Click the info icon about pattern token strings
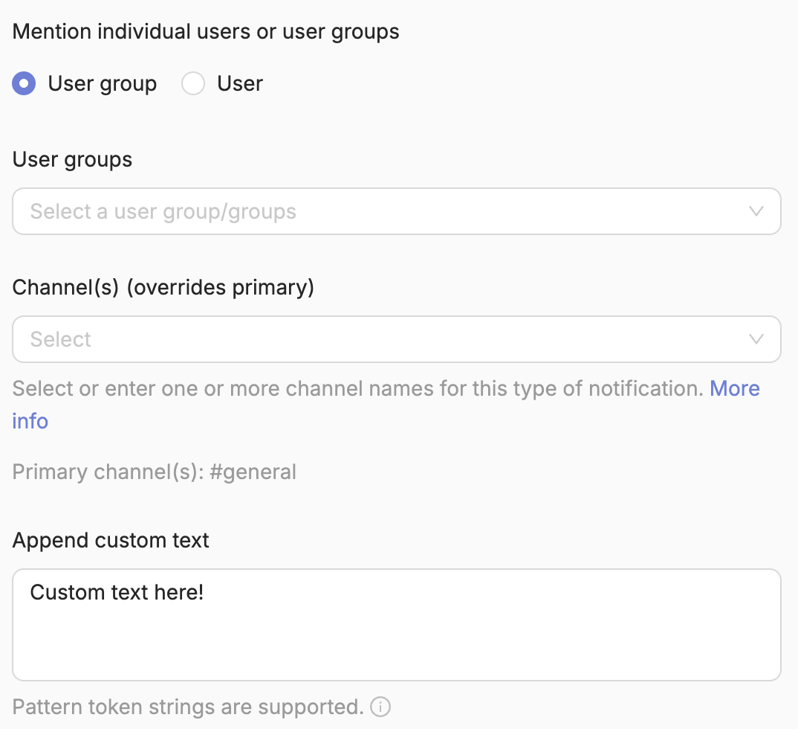 point(380,707)
